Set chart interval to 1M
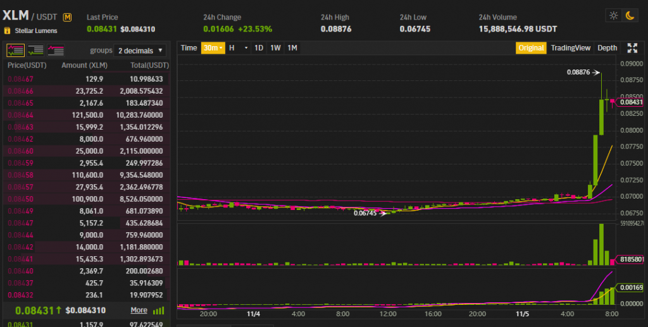This screenshot has height=327, width=648. 292,48
